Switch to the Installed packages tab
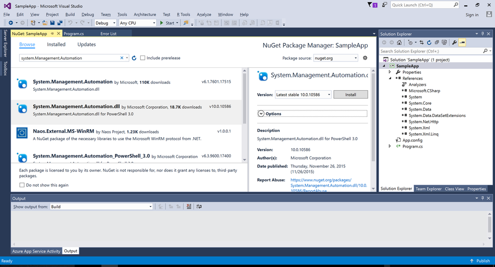The height and width of the screenshot is (267, 495). point(56,45)
